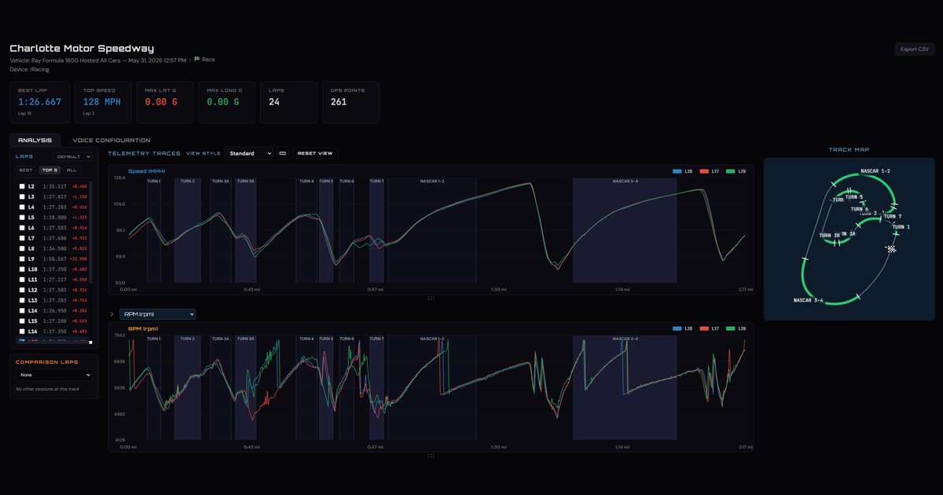Enable lap L9 checkbox

21,258
